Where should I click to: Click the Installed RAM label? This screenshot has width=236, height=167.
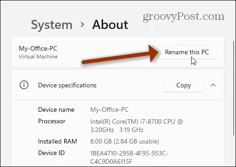pyautogui.click(x=58, y=141)
